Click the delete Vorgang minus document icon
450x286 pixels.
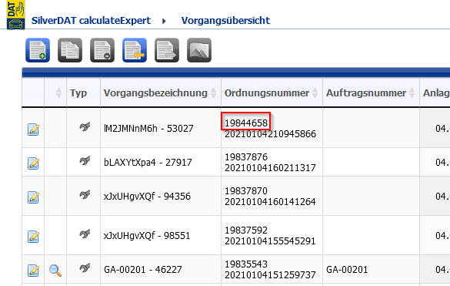(x=102, y=50)
